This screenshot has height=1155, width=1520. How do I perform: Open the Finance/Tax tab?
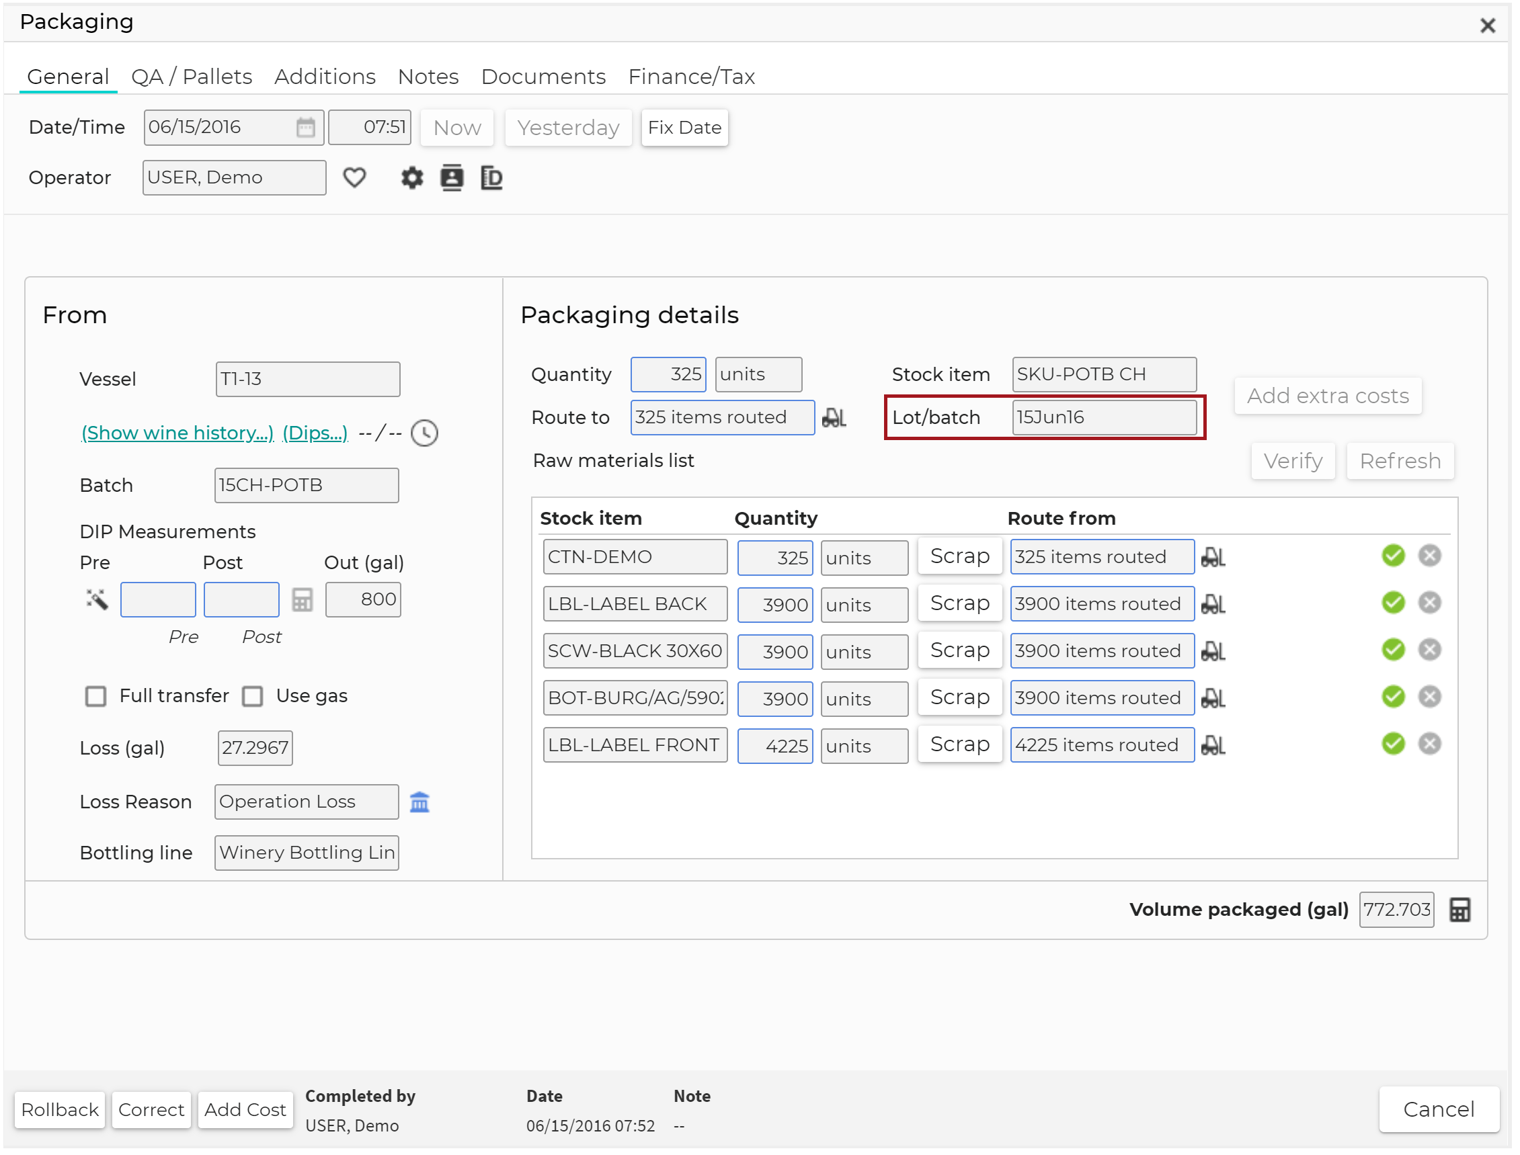692,77
